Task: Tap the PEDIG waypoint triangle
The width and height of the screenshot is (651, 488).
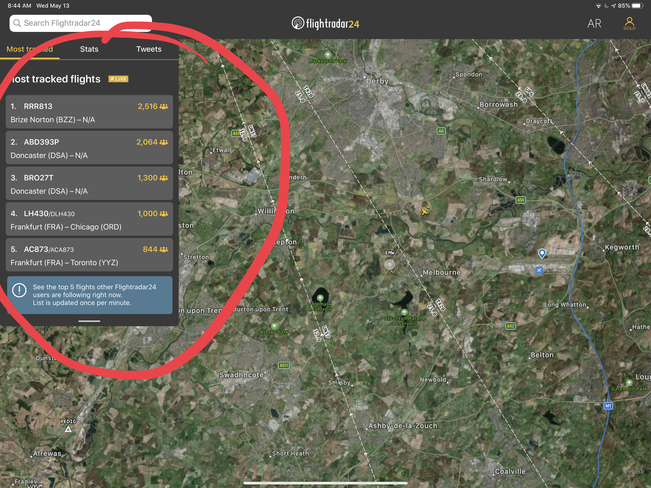Action: tap(68, 429)
